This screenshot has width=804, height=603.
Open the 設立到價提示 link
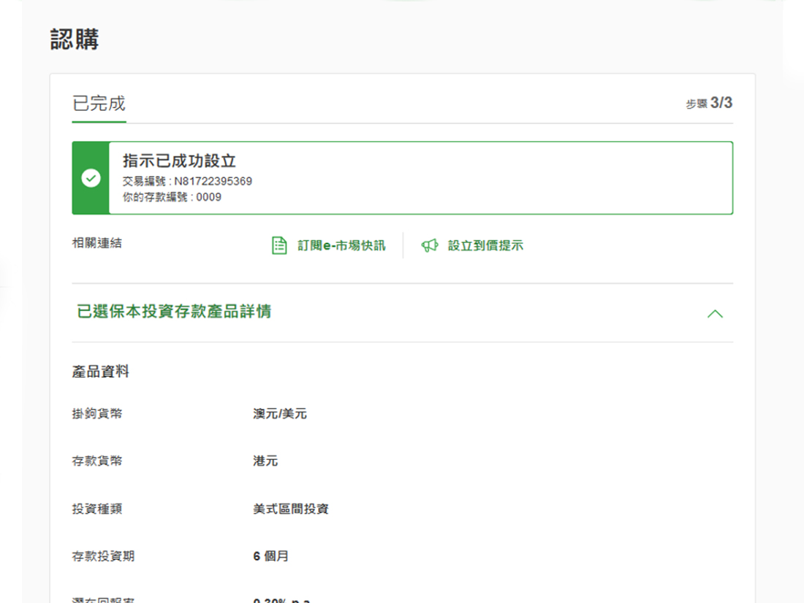[x=485, y=245]
